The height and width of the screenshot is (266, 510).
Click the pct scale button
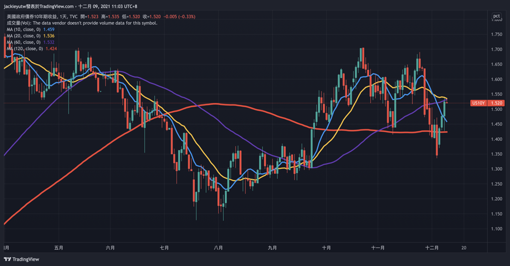click(497, 16)
